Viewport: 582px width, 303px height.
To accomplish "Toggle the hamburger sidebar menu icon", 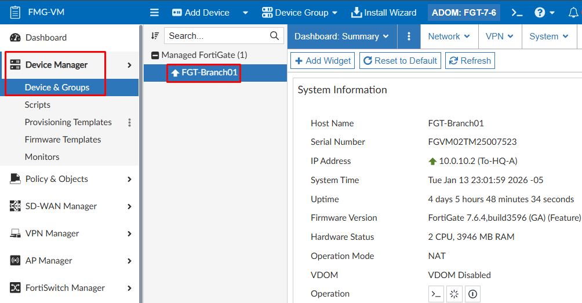I will click(x=154, y=13).
